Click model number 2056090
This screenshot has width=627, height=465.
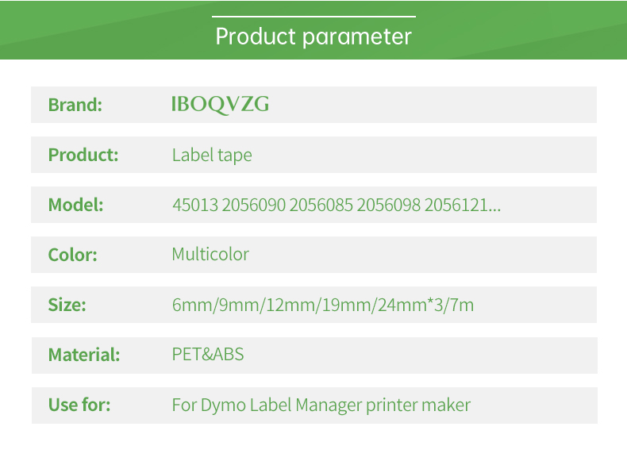[253, 205]
